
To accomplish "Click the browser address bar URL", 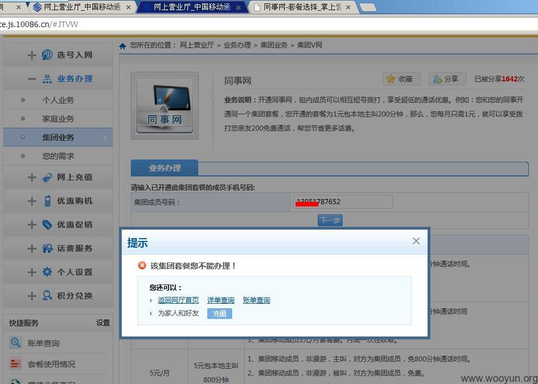I will click(x=39, y=24).
